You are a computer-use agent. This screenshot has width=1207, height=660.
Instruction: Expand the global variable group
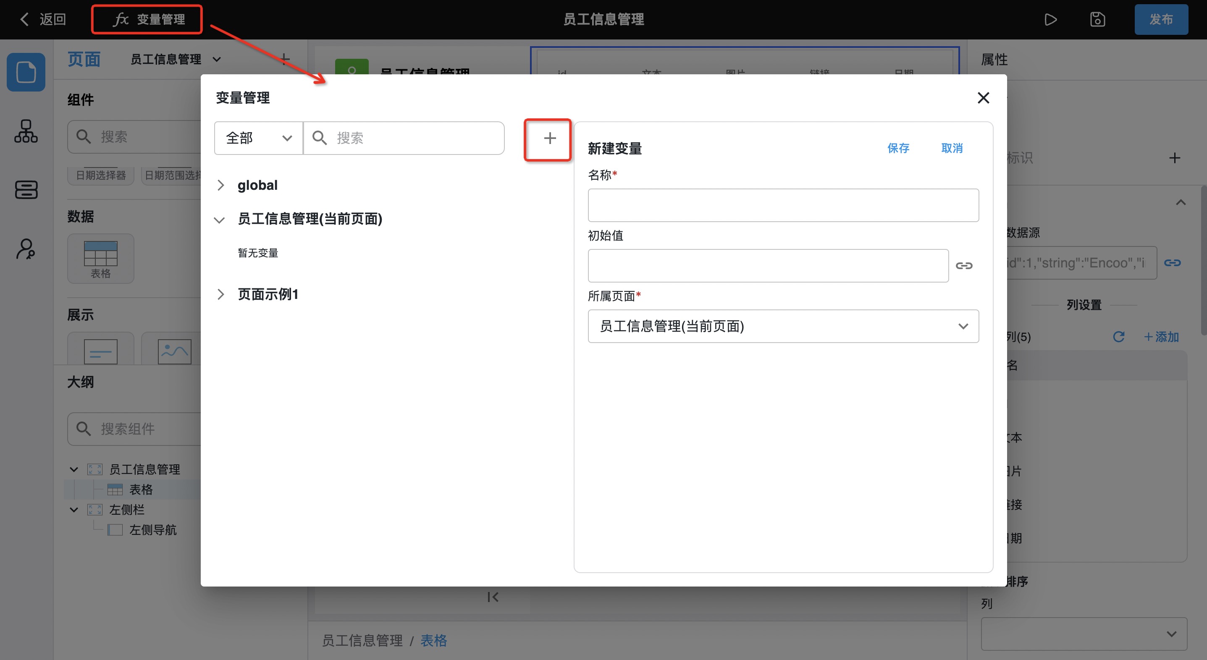pos(220,186)
